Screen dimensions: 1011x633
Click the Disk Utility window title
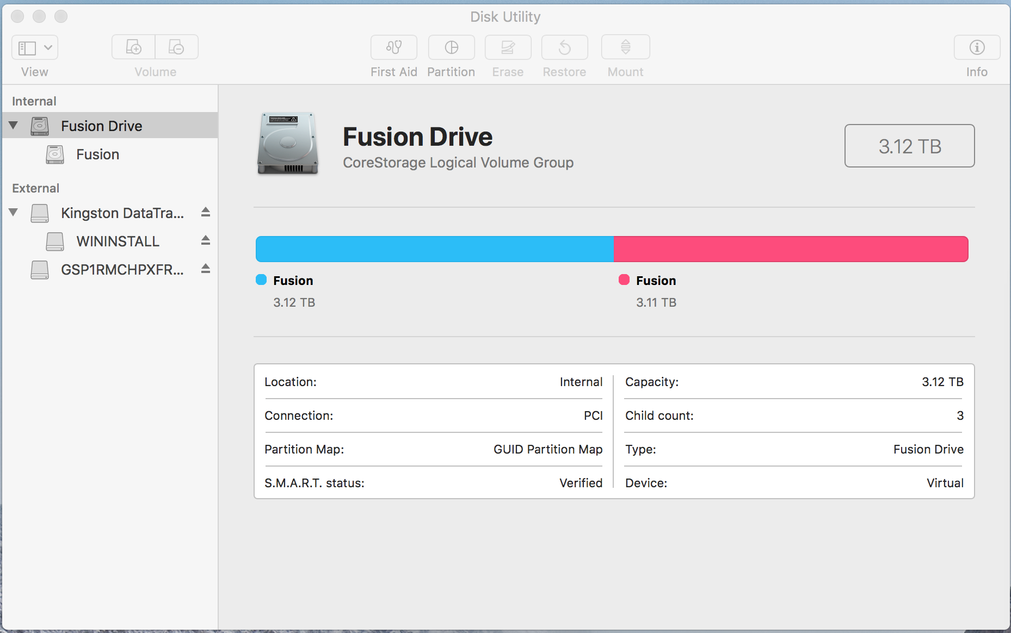click(505, 17)
